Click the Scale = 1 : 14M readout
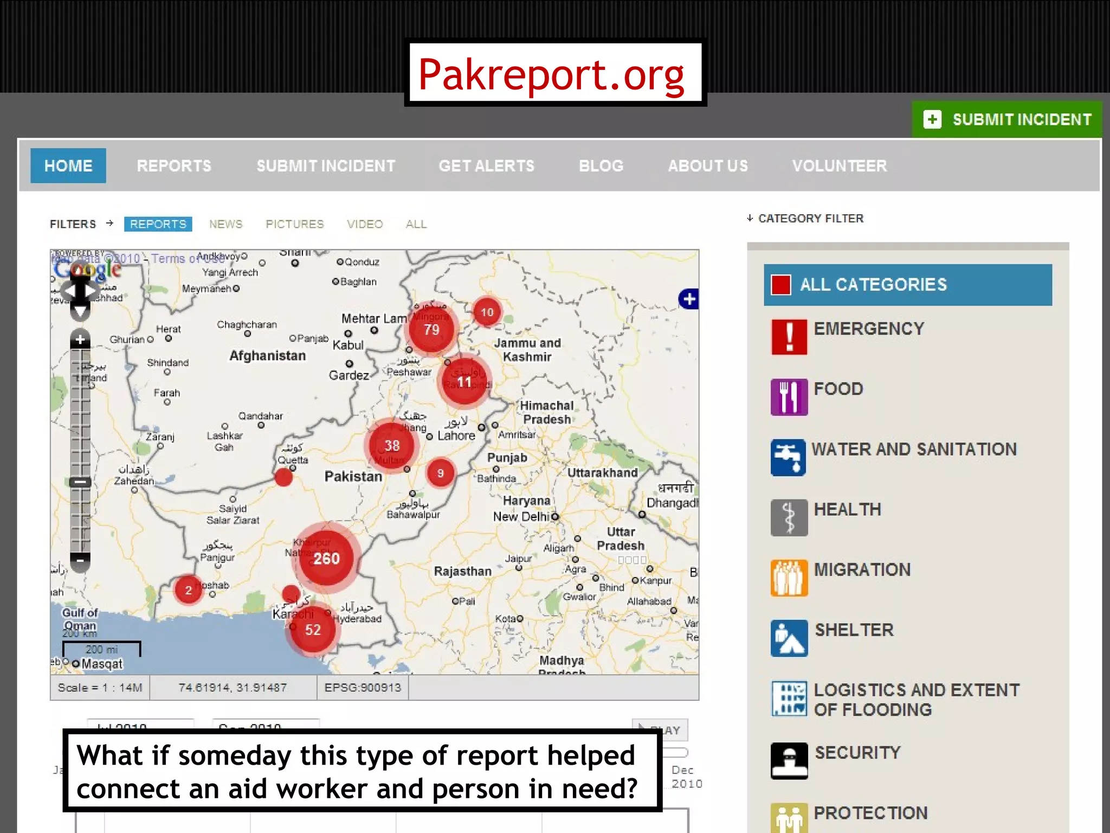This screenshot has width=1110, height=833. click(100, 688)
